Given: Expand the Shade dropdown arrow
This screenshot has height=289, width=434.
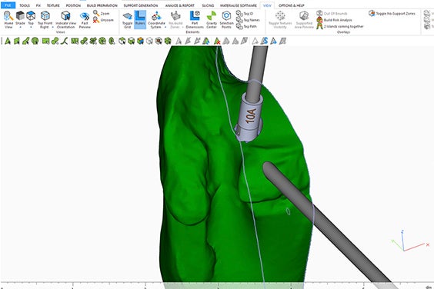Looking at the screenshot, I should [20, 28].
